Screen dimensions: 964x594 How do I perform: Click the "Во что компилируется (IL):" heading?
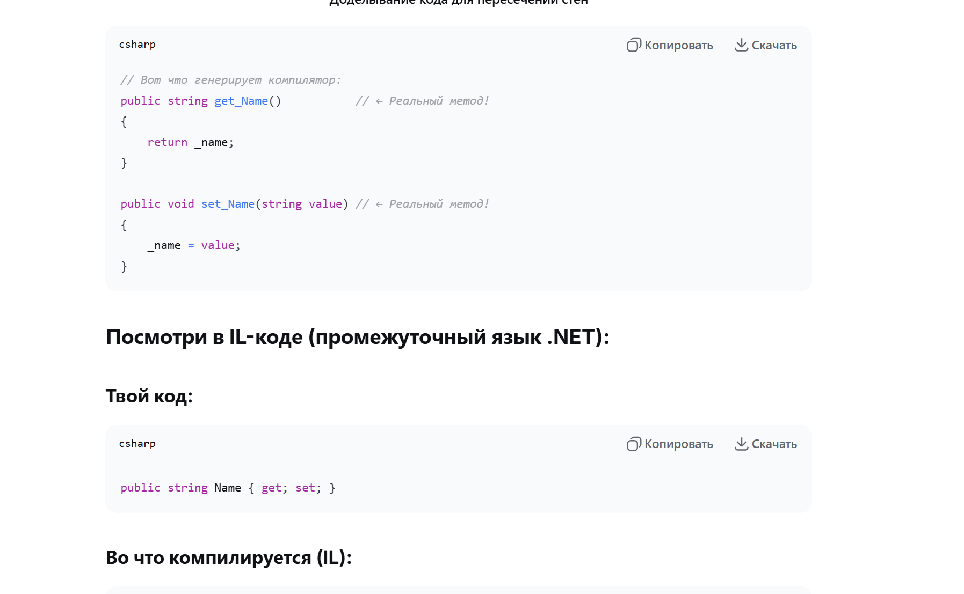pos(228,558)
